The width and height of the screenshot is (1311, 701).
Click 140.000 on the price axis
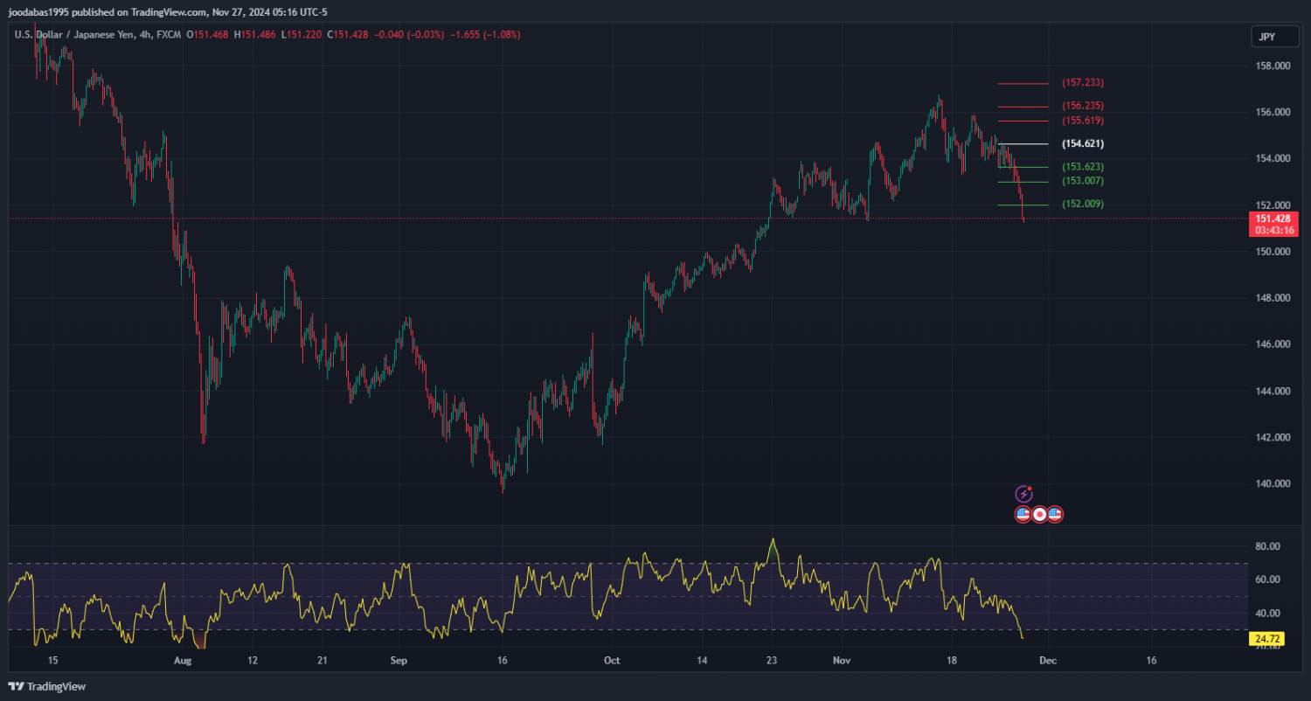[x=1274, y=484]
